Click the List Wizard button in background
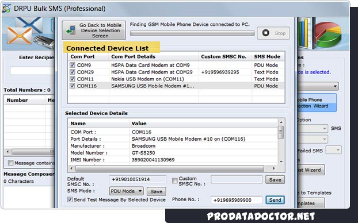This screenshot has height=223, width=358. tap(311, 170)
